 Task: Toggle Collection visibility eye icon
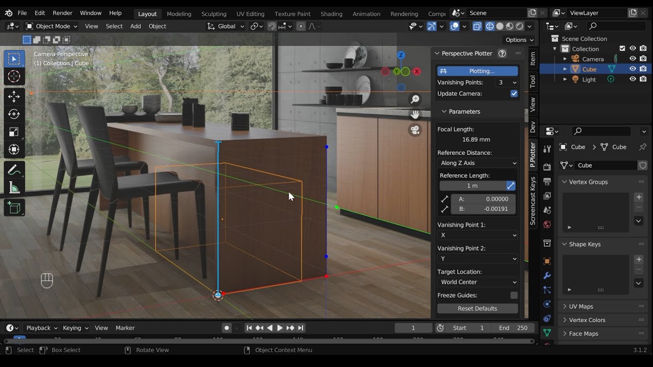(x=633, y=48)
